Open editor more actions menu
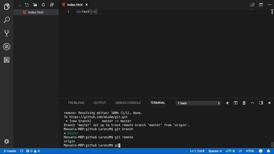This screenshot has width=274, height=154. pos(269,5)
